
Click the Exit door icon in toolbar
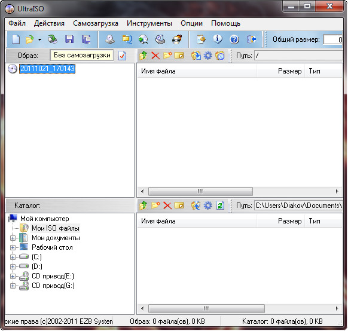click(x=252, y=39)
